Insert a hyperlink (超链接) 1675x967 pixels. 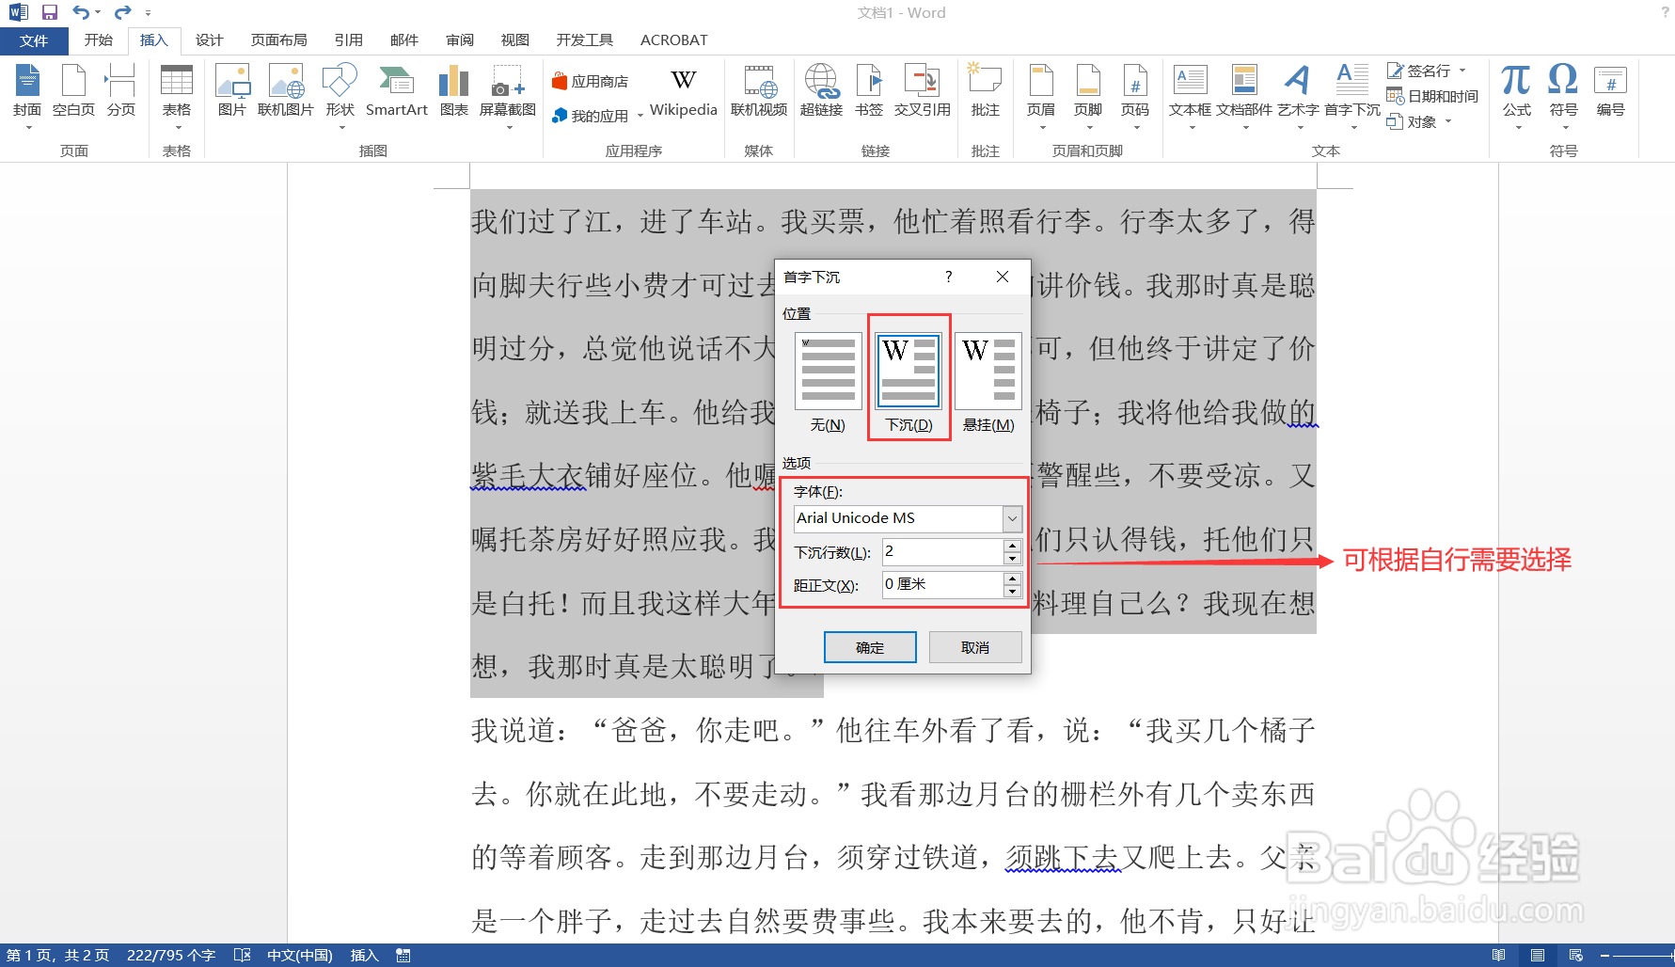tap(821, 91)
